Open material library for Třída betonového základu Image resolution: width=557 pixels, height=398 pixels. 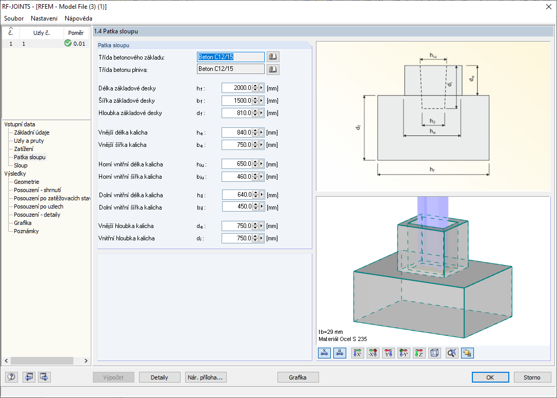click(273, 57)
